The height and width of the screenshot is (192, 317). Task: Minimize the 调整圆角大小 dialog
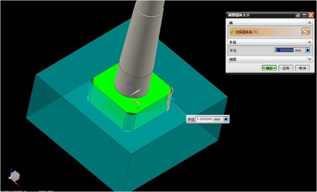click(x=304, y=15)
